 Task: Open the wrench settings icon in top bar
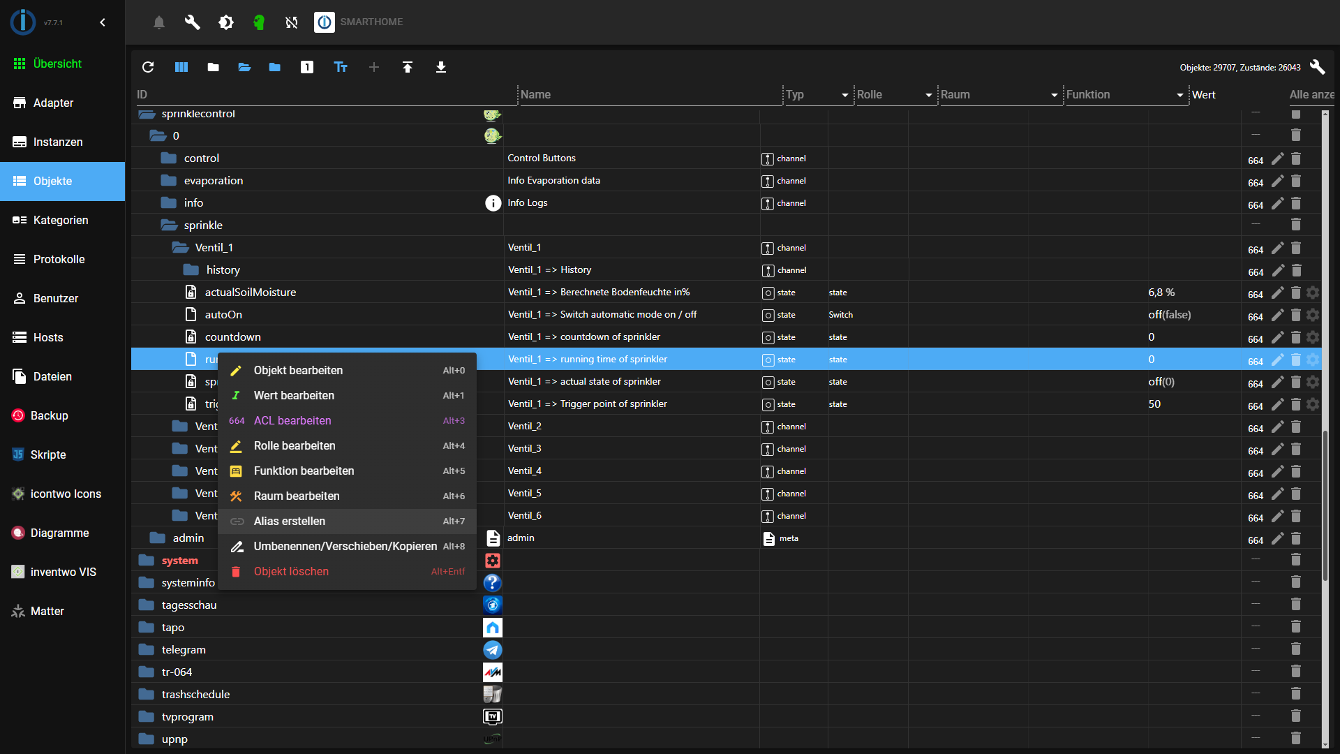[x=192, y=22]
